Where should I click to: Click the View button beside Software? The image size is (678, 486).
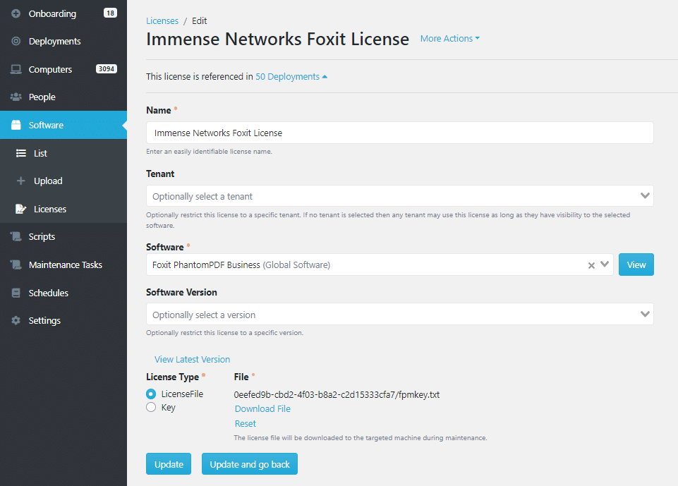click(x=636, y=265)
